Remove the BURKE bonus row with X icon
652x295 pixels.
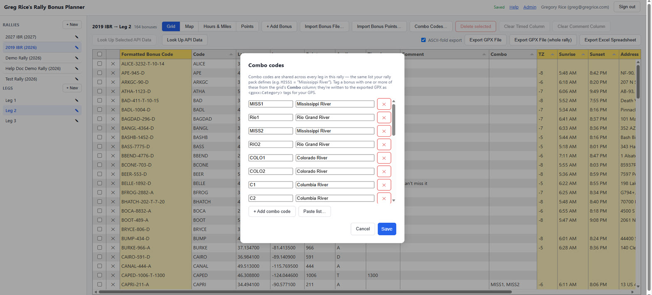coord(113,248)
